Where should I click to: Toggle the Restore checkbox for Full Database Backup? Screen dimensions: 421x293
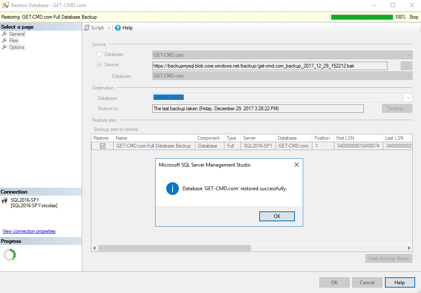tap(102, 146)
